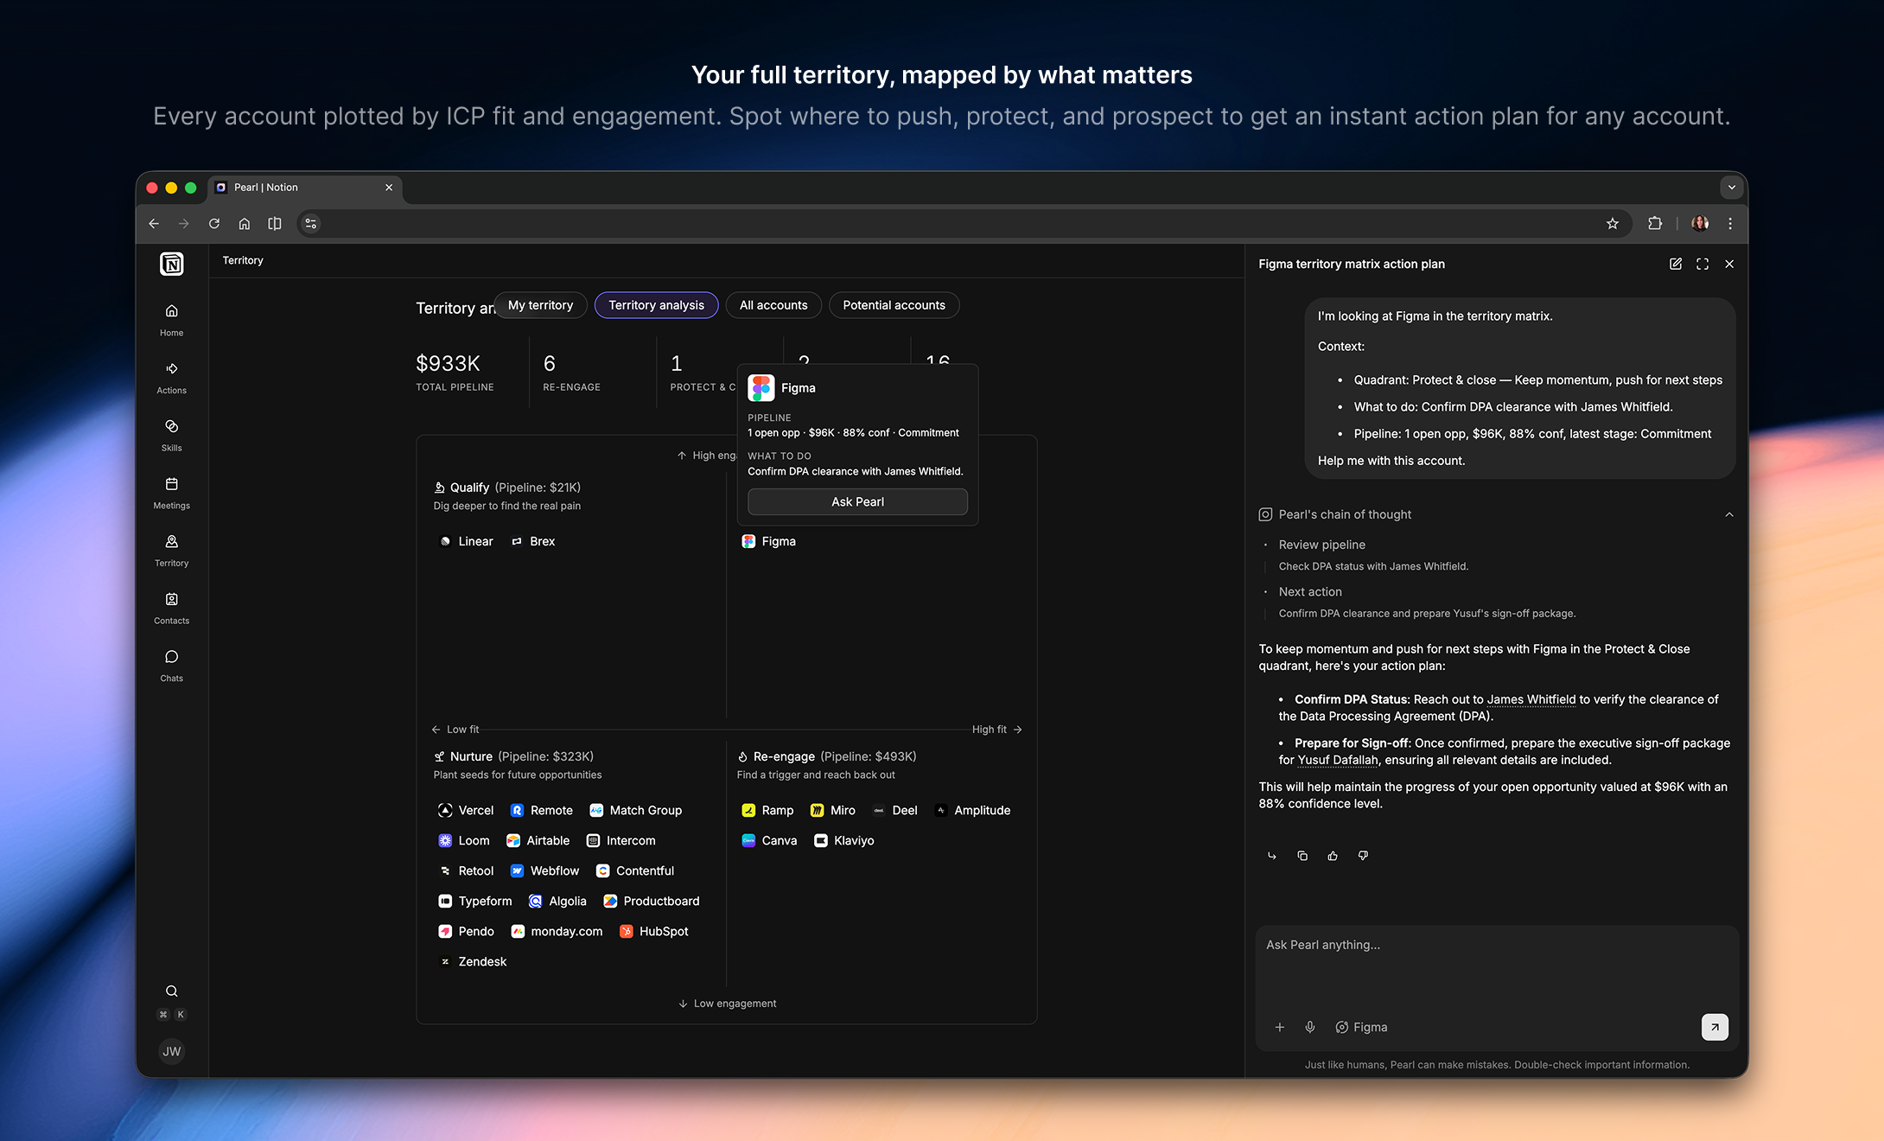Image resolution: width=1884 pixels, height=1141 pixels.
Task: Select the HubSpot account
Action: 654,931
